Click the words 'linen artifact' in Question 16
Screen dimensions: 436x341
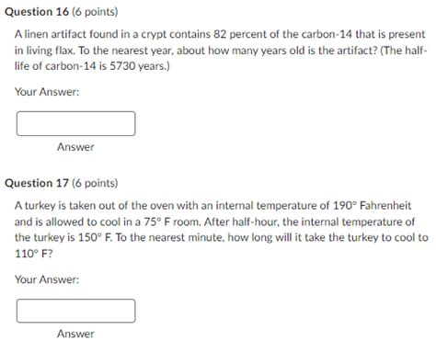[x=55, y=34]
